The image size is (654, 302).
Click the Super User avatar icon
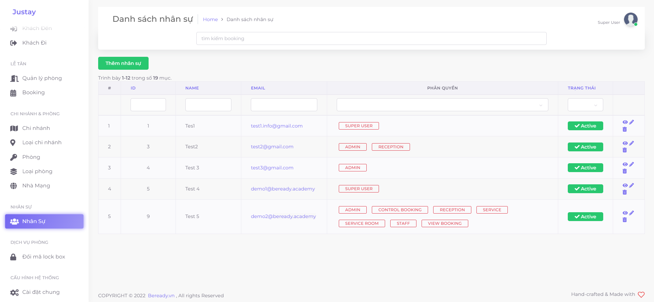(x=630, y=19)
